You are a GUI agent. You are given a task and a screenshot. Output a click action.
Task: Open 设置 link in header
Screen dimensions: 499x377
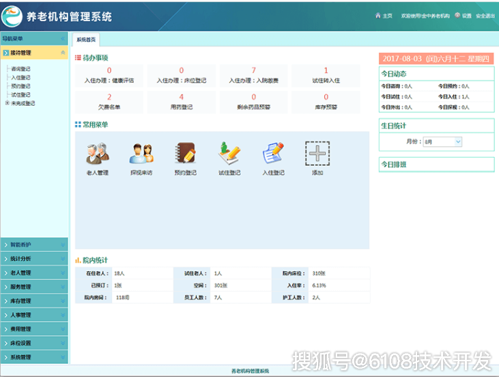[466, 16]
